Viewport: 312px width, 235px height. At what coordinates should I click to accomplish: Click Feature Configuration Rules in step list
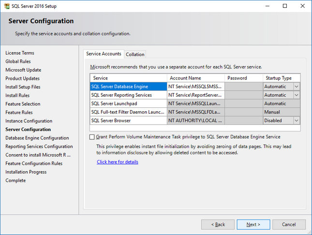click(34, 163)
